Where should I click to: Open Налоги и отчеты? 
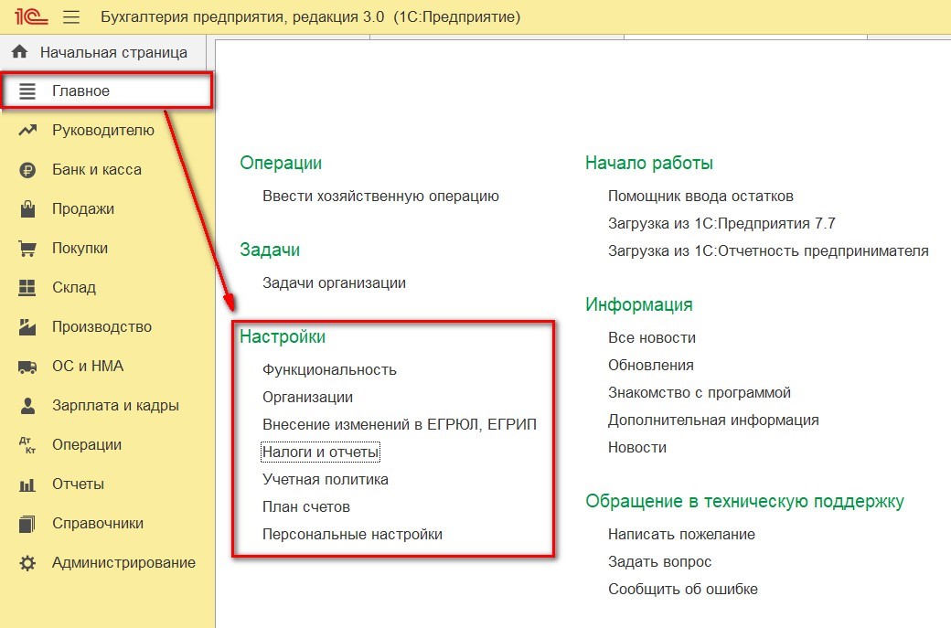coord(320,452)
